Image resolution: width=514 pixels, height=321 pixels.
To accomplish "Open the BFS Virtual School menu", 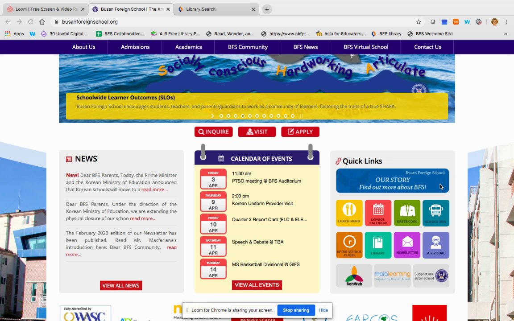I will 366,47.
